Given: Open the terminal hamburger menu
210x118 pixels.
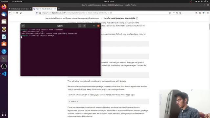Looking at the screenshot, I should 84,26.
